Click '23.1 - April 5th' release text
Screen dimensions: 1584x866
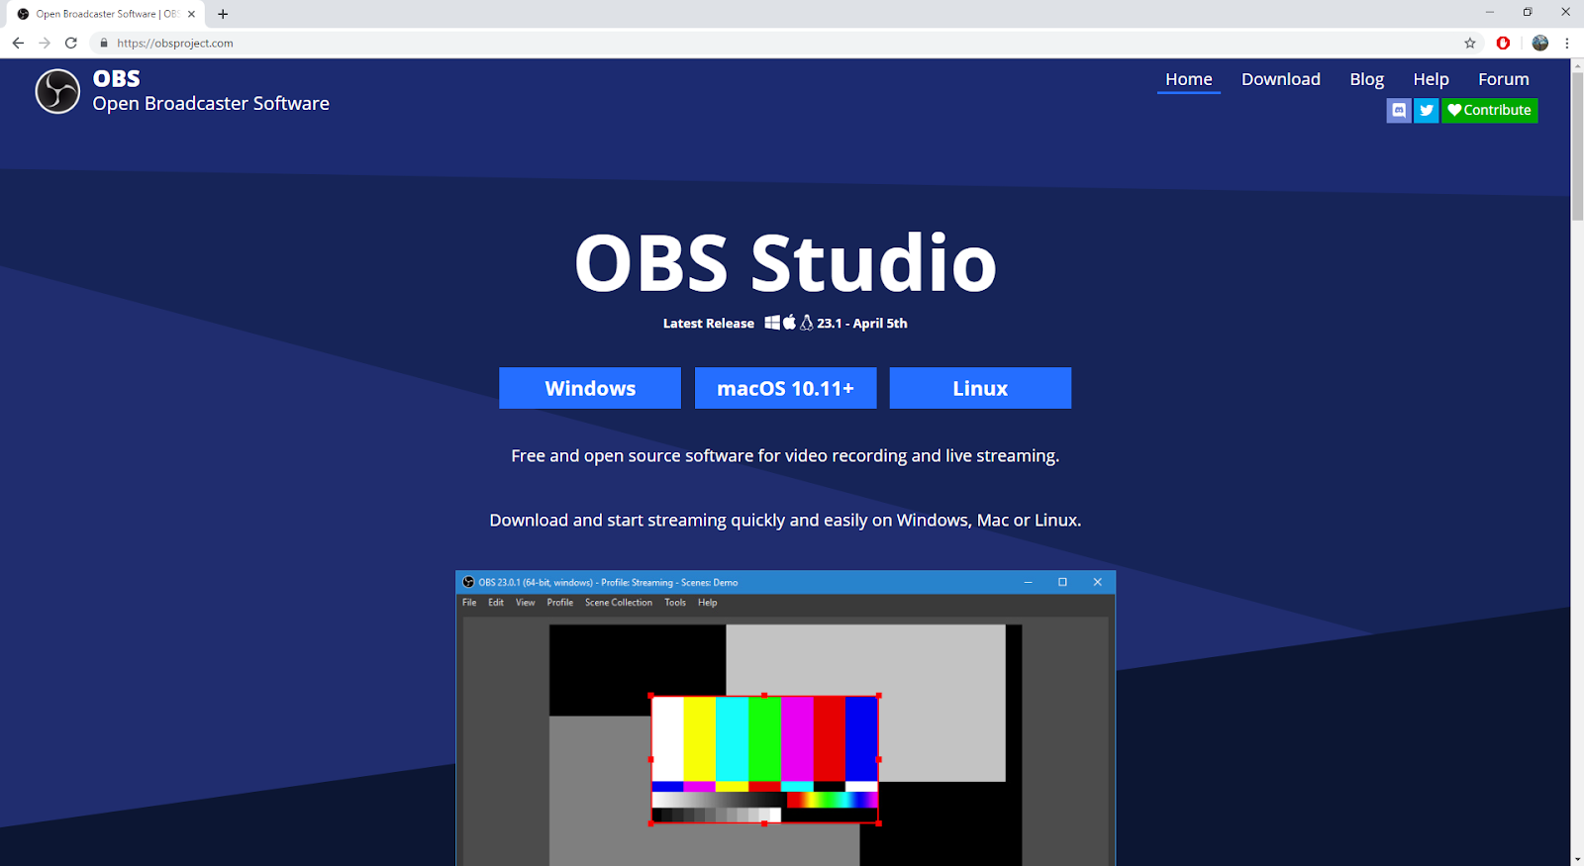(x=862, y=323)
